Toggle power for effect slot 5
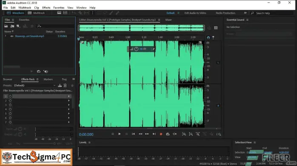 pyautogui.click(x=10, y=113)
